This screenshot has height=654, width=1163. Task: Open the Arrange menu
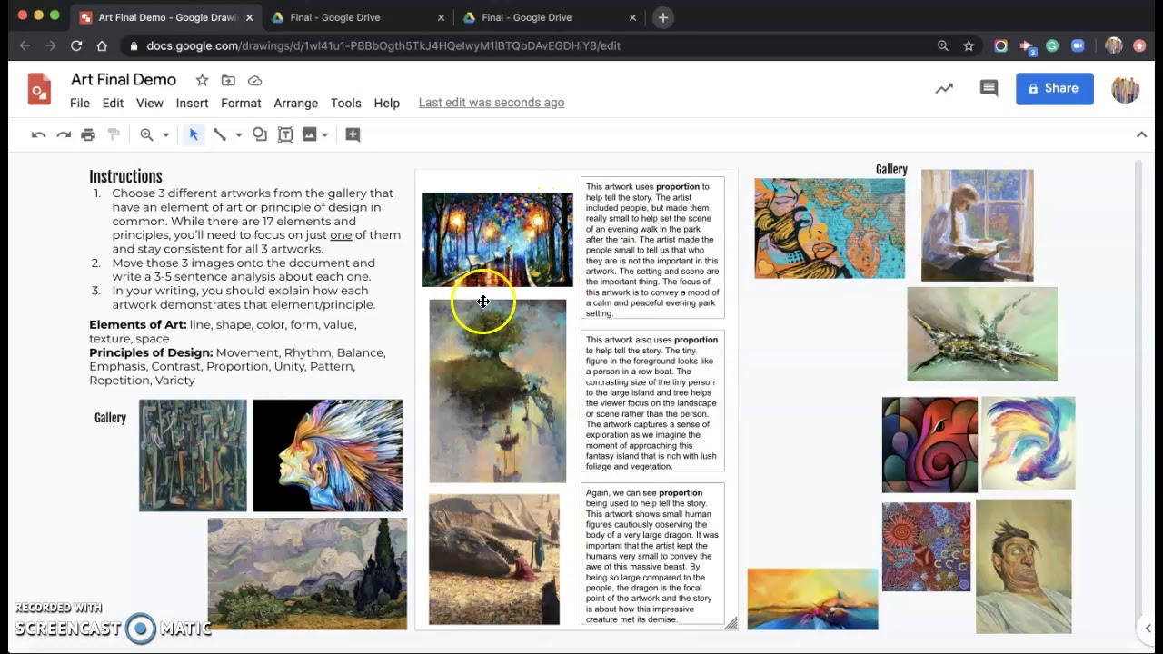[296, 103]
